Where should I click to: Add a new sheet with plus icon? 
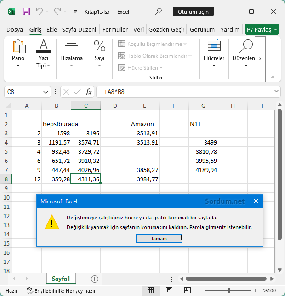click(x=95, y=279)
